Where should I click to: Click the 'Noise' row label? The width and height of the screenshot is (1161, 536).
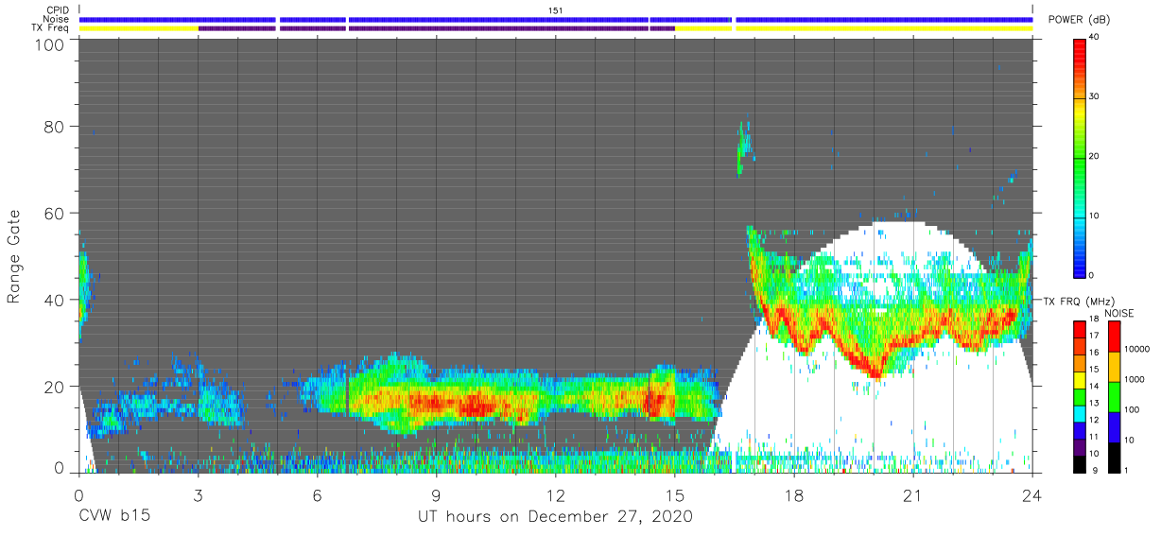tap(57, 19)
